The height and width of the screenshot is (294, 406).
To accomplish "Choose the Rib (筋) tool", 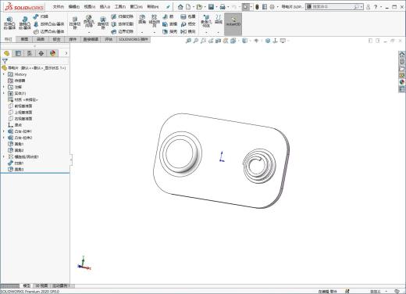I will click(168, 16).
